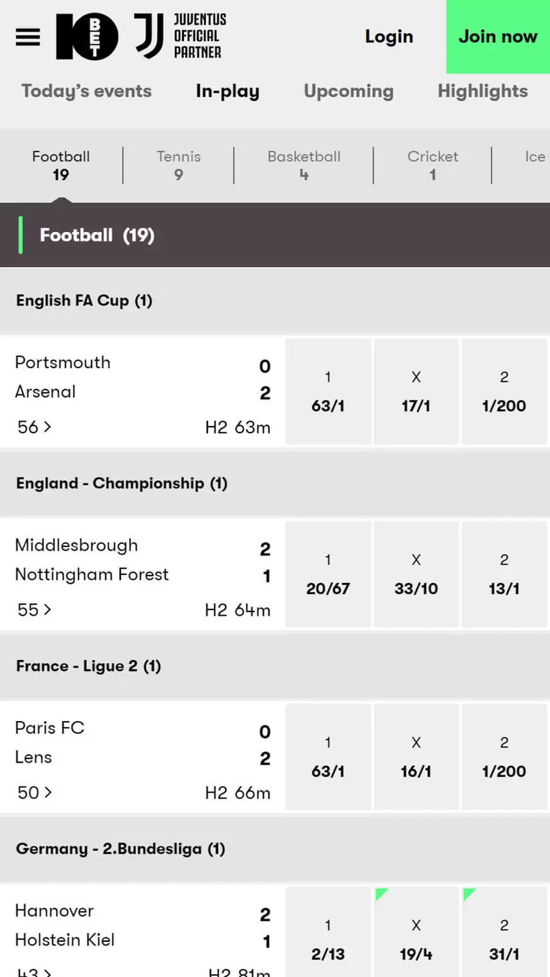Bet on Arsenal win at 1/200
Screen dimensions: 550x977
click(x=503, y=391)
